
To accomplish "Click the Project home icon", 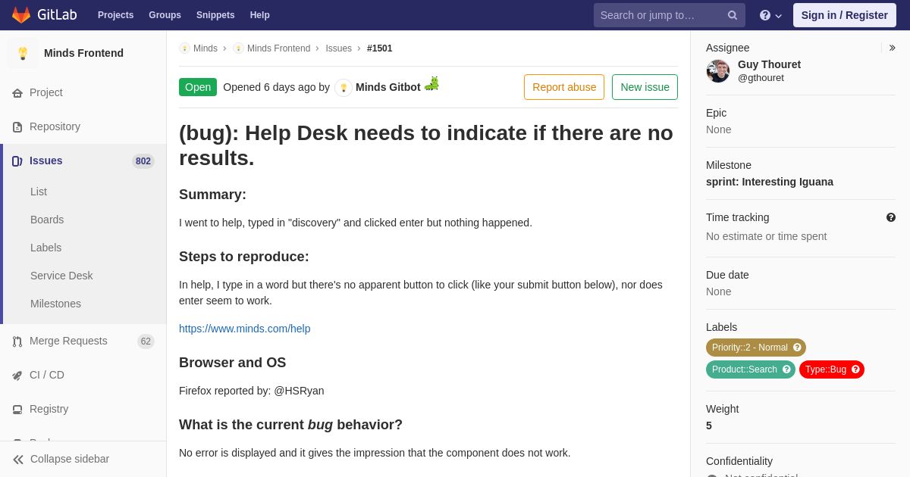I will pyautogui.click(x=17, y=93).
